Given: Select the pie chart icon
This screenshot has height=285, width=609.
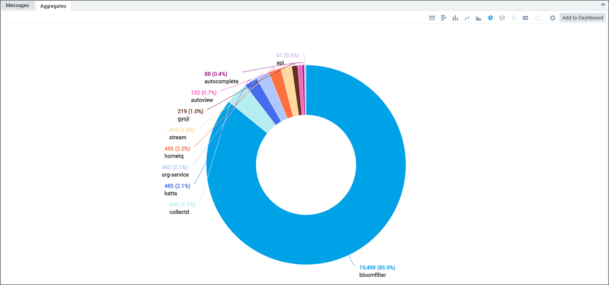Looking at the screenshot, I should point(491,18).
